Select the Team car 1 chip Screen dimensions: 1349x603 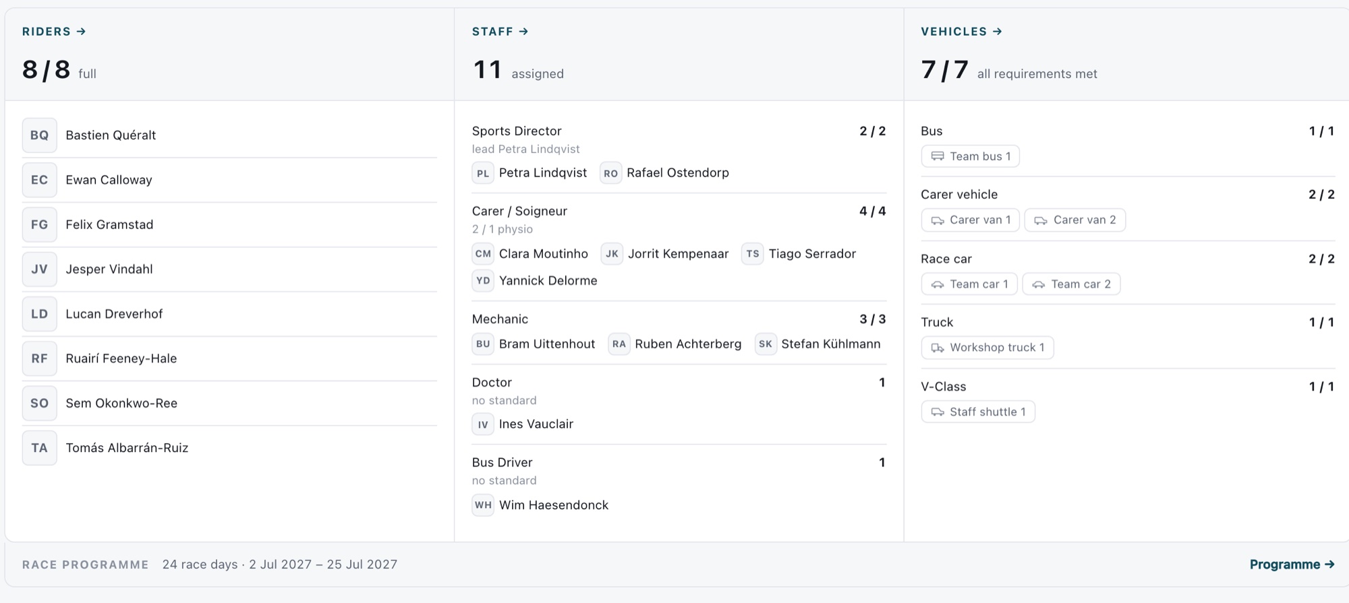(x=969, y=284)
